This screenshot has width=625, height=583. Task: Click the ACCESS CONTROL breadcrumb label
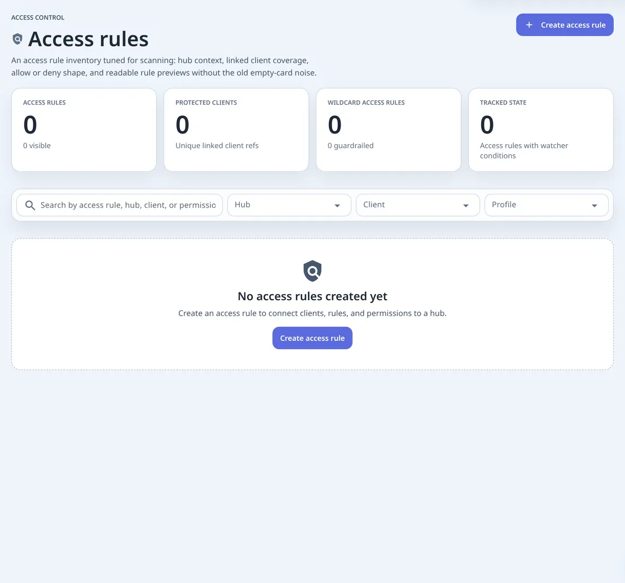38,17
